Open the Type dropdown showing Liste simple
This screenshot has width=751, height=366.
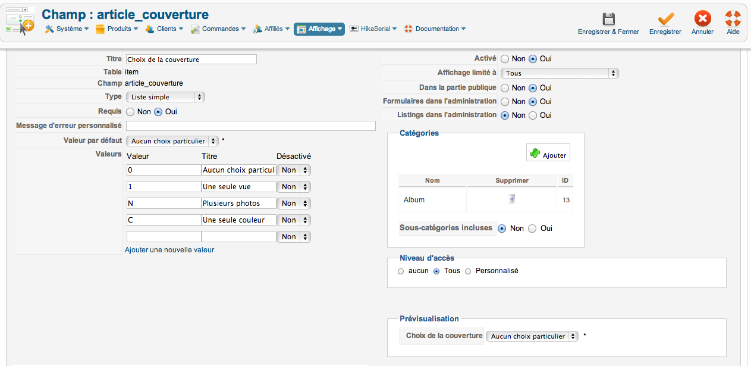pyautogui.click(x=165, y=97)
